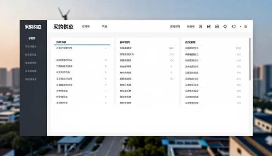This screenshot has width=272, height=156.
Task: Click the 采购供应 logo in dark sidebar
Action: tap(33, 27)
